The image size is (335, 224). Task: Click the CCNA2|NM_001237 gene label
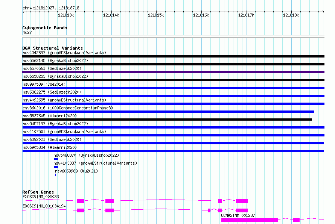click(x=238, y=215)
